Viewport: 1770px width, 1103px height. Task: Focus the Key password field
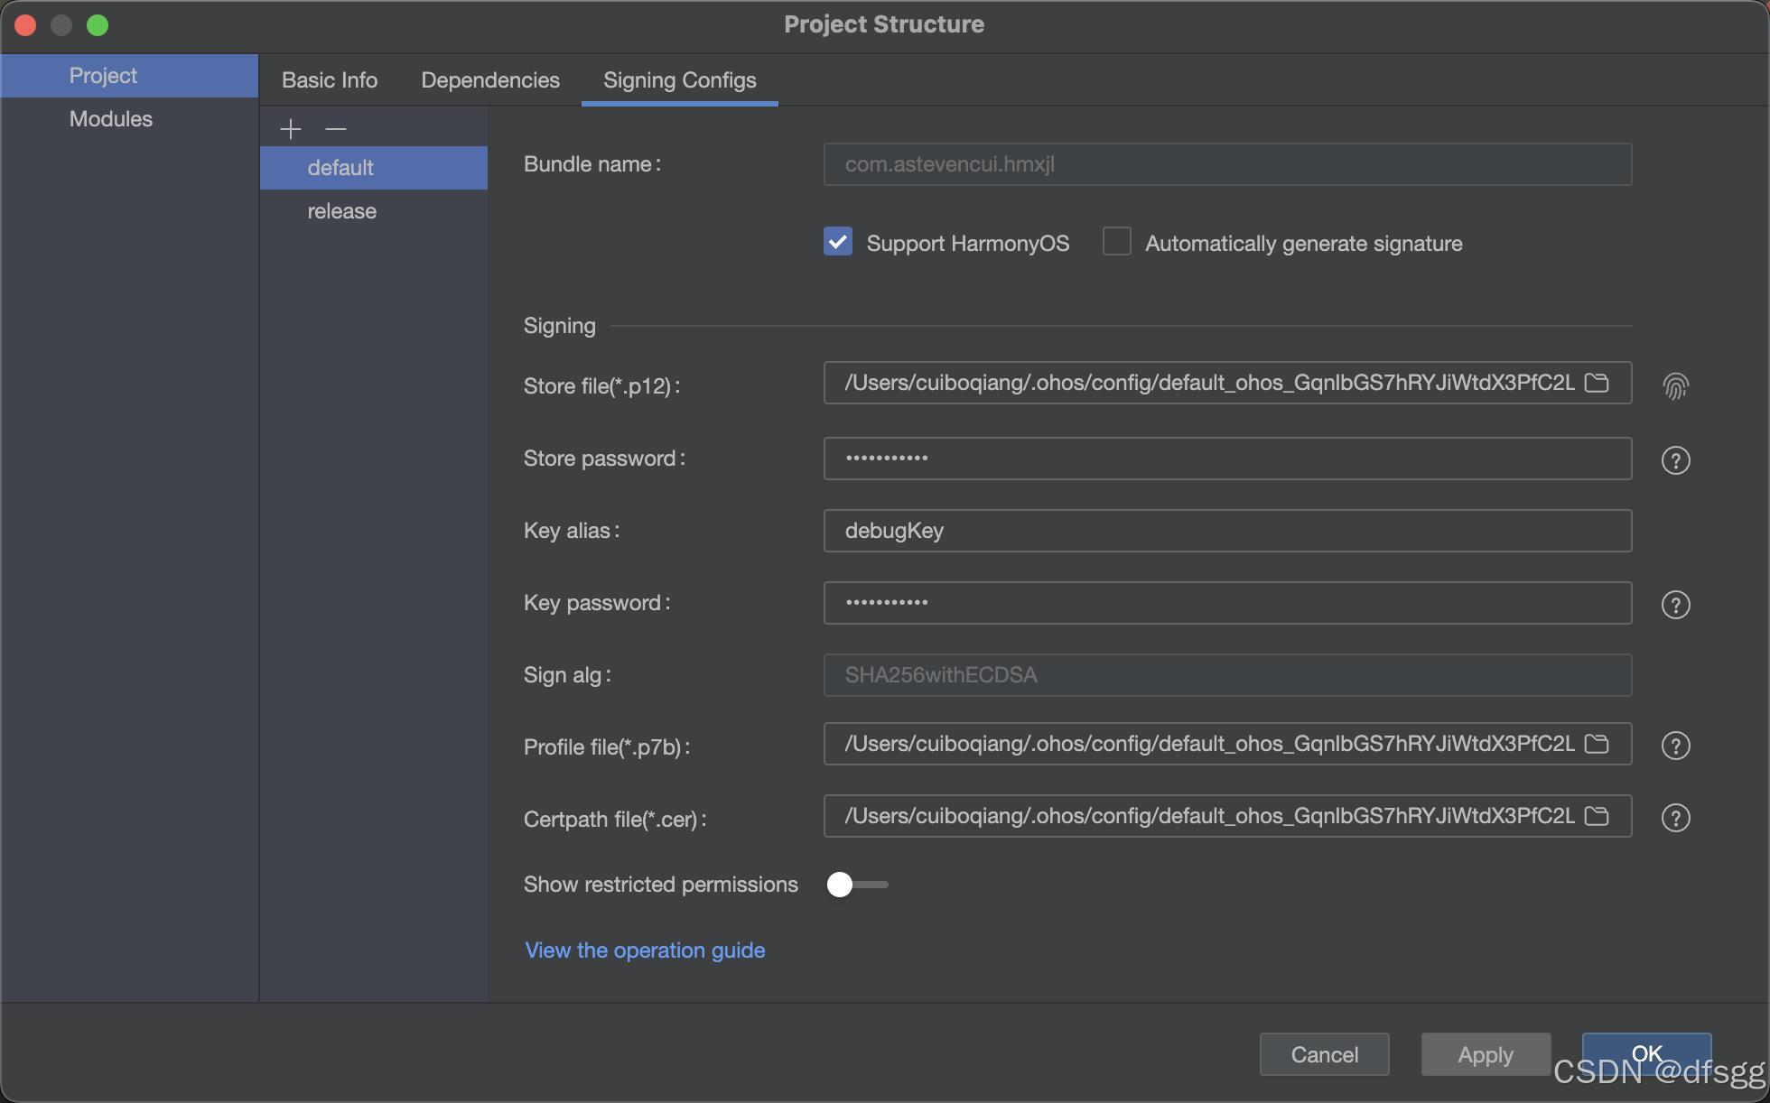(x=1227, y=603)
